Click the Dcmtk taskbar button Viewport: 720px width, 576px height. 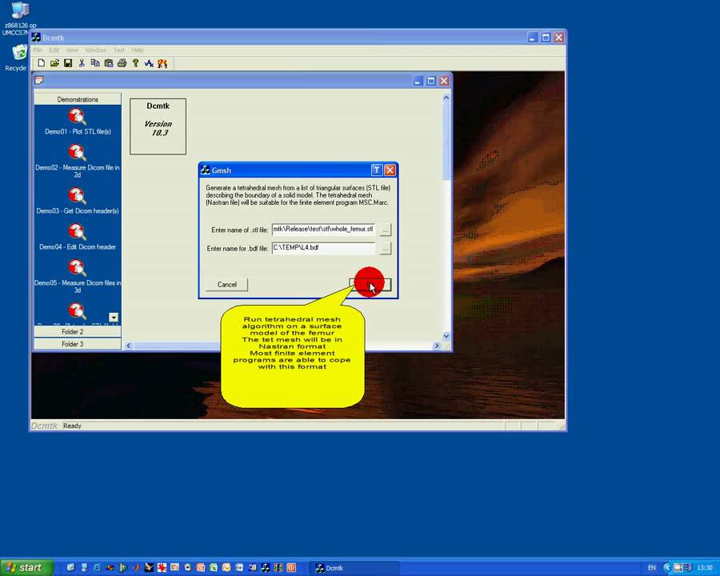pyautogui.click(x=354, y=568)
